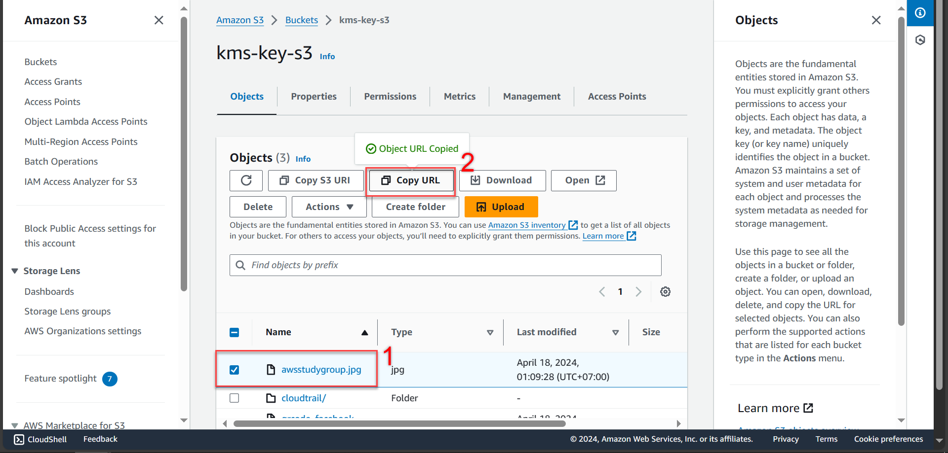Image resolution: width=948 pixels, height=453 pixels.
Task: Download the selected object
Action: point(502,180)
